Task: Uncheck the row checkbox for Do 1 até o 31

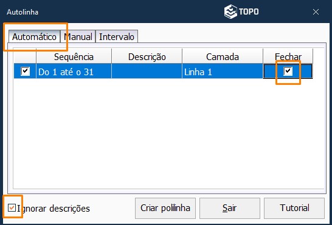Action: (25, 71)
